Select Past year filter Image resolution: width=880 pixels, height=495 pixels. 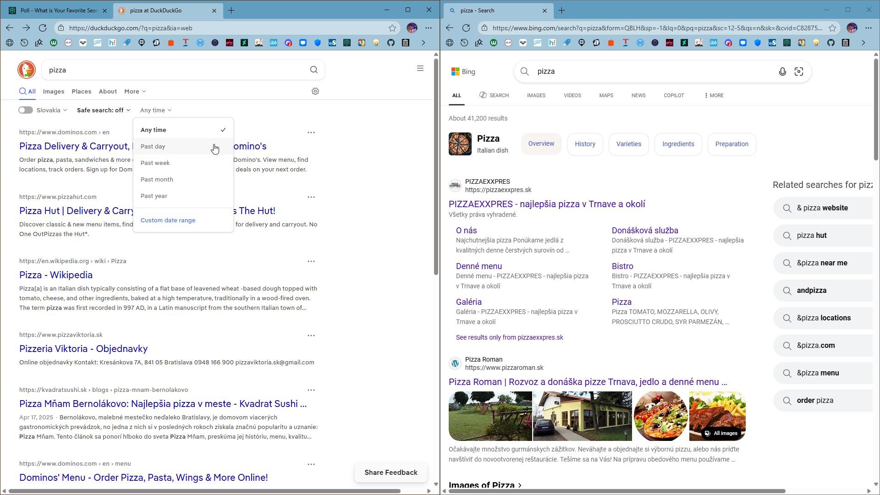pyautogui.click(x=183, y=196)
